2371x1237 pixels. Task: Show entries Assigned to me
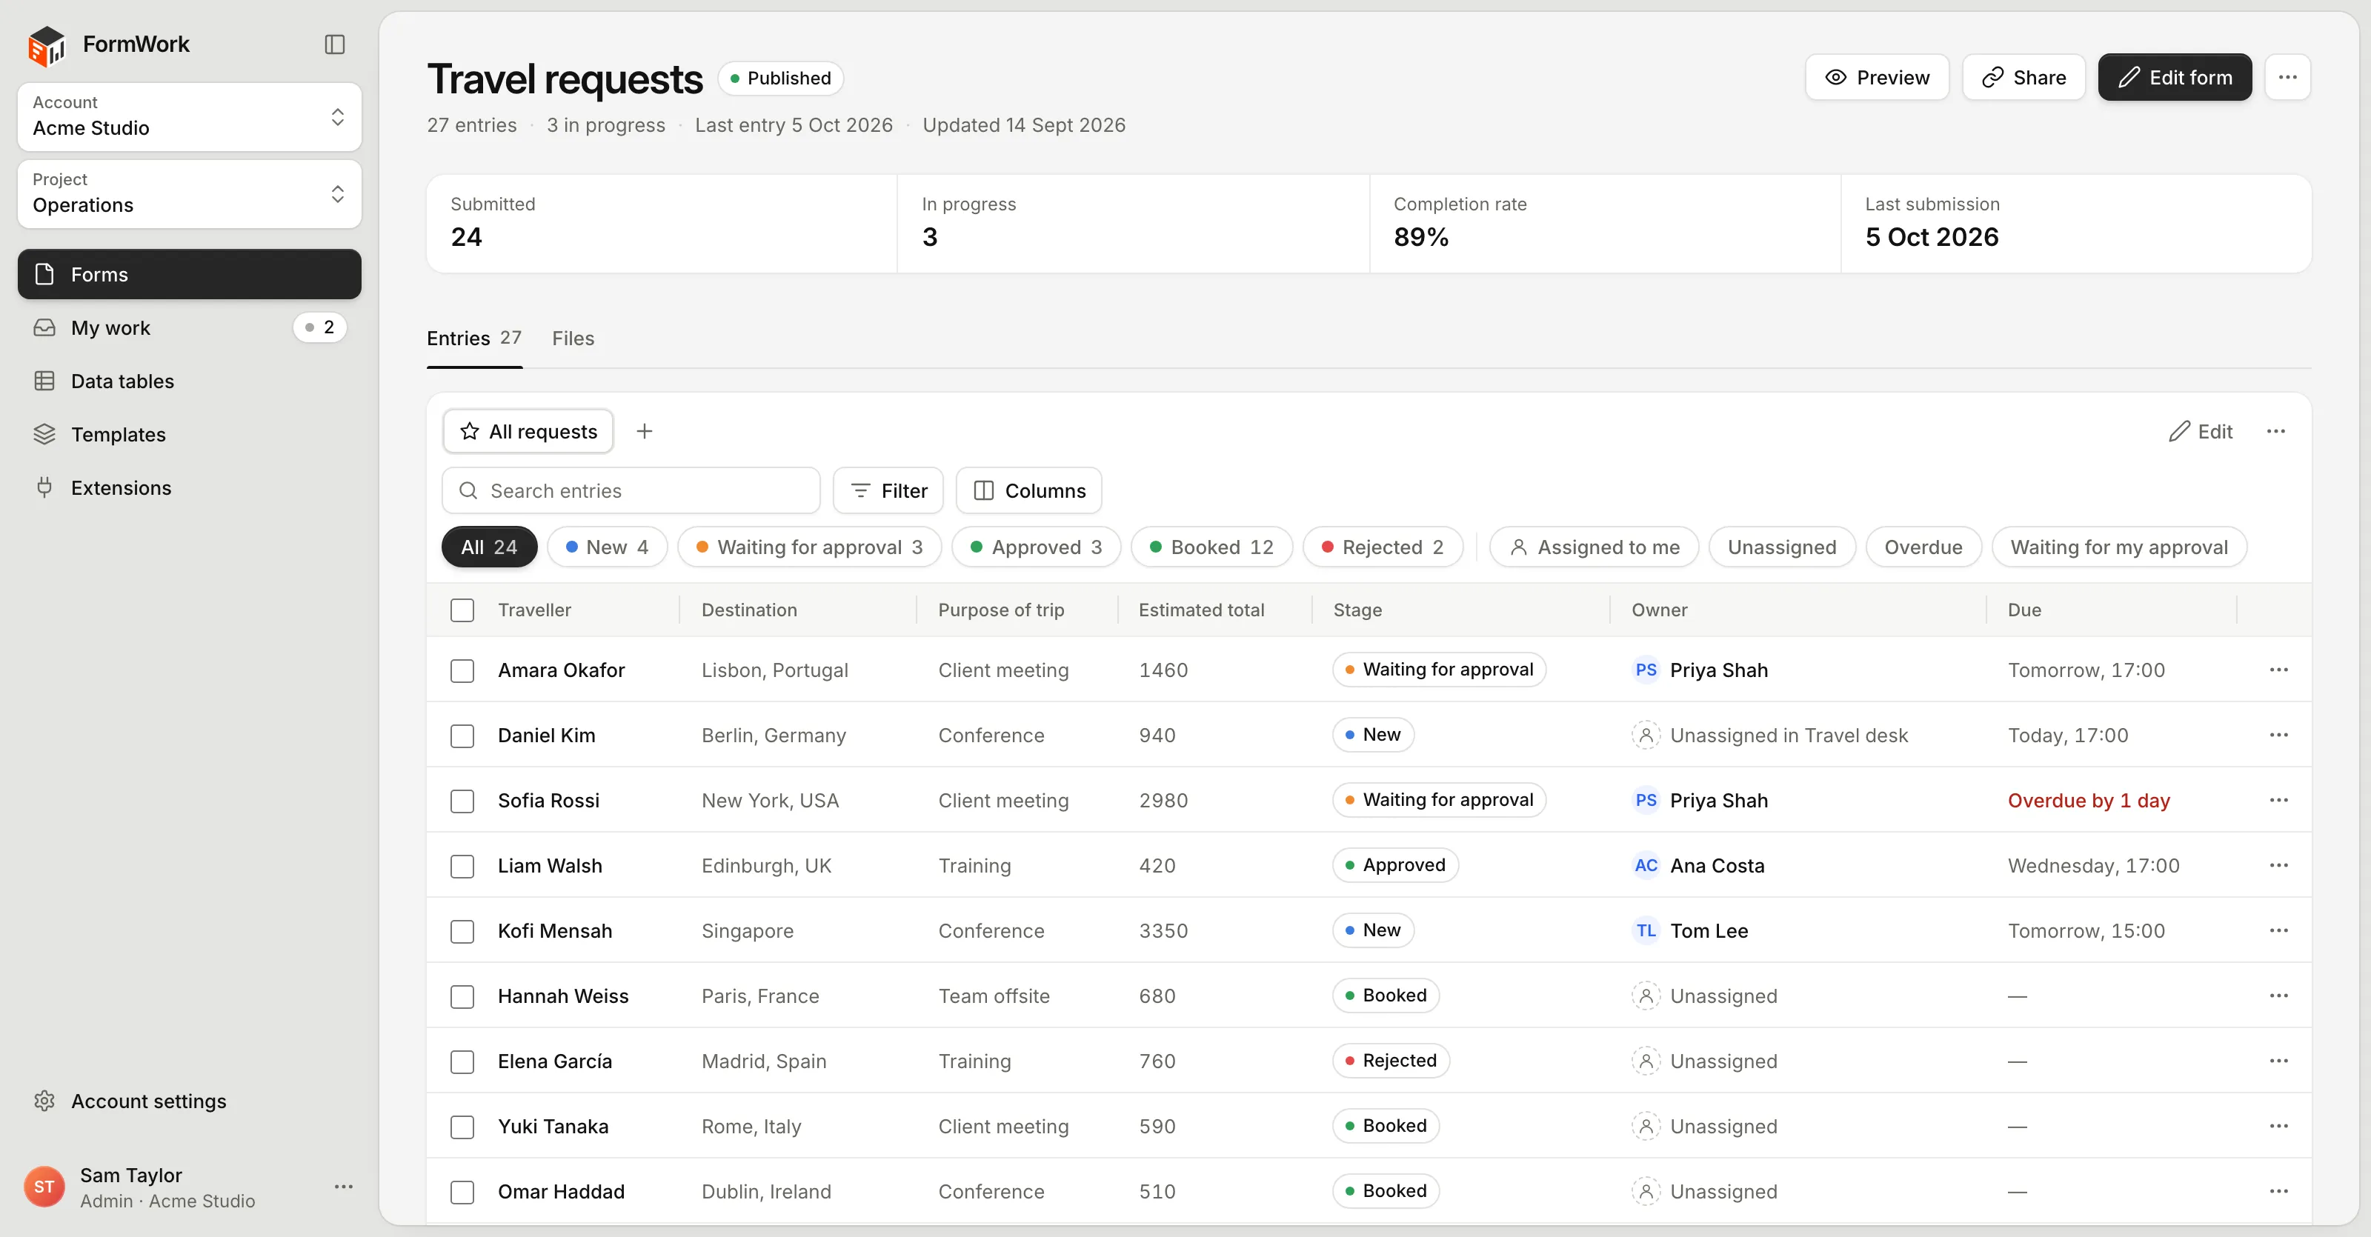tap(1594, 547)
